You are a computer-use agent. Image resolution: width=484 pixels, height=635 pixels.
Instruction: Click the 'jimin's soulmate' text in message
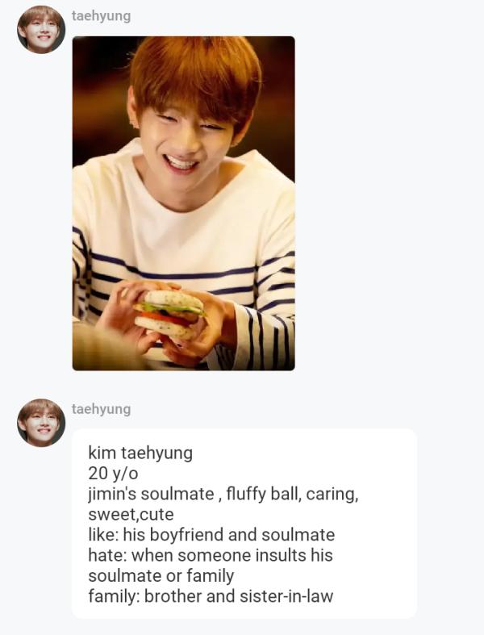(151, 494)
